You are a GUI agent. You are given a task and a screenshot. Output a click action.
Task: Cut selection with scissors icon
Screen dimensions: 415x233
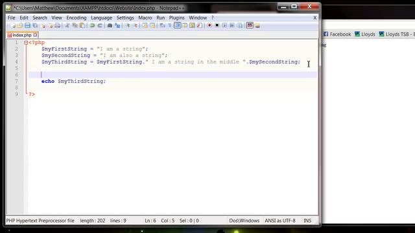tap(67, 26)
